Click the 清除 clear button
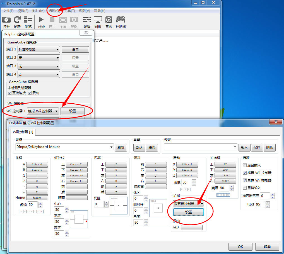 (x=152, y=148)
